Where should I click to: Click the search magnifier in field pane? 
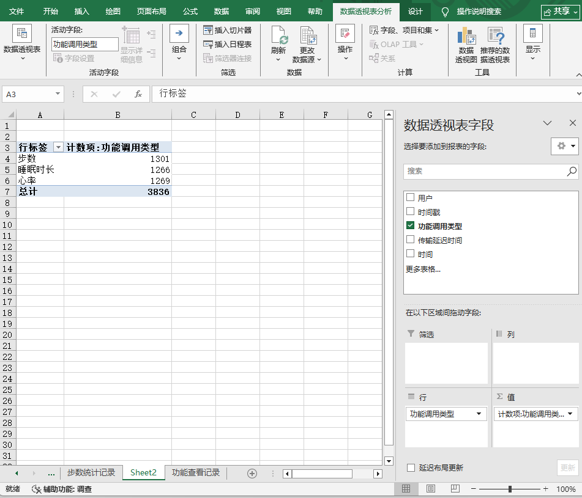point(572,171)
